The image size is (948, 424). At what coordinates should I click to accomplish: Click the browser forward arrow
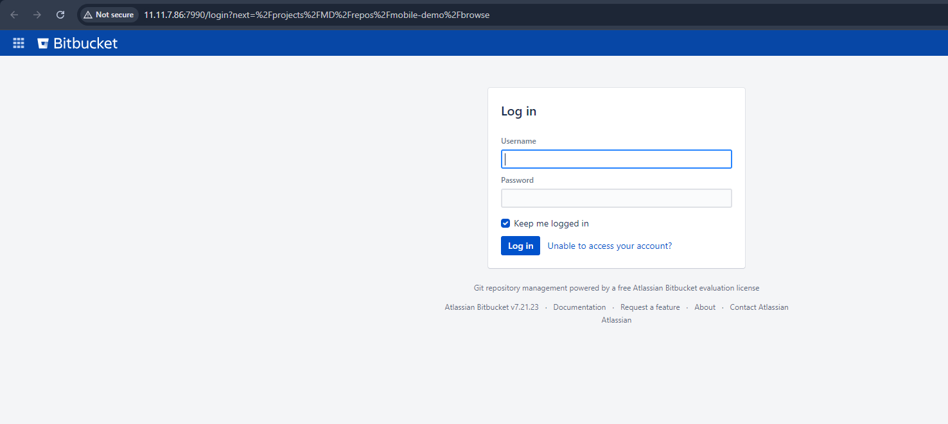click(x=37, y=15)
